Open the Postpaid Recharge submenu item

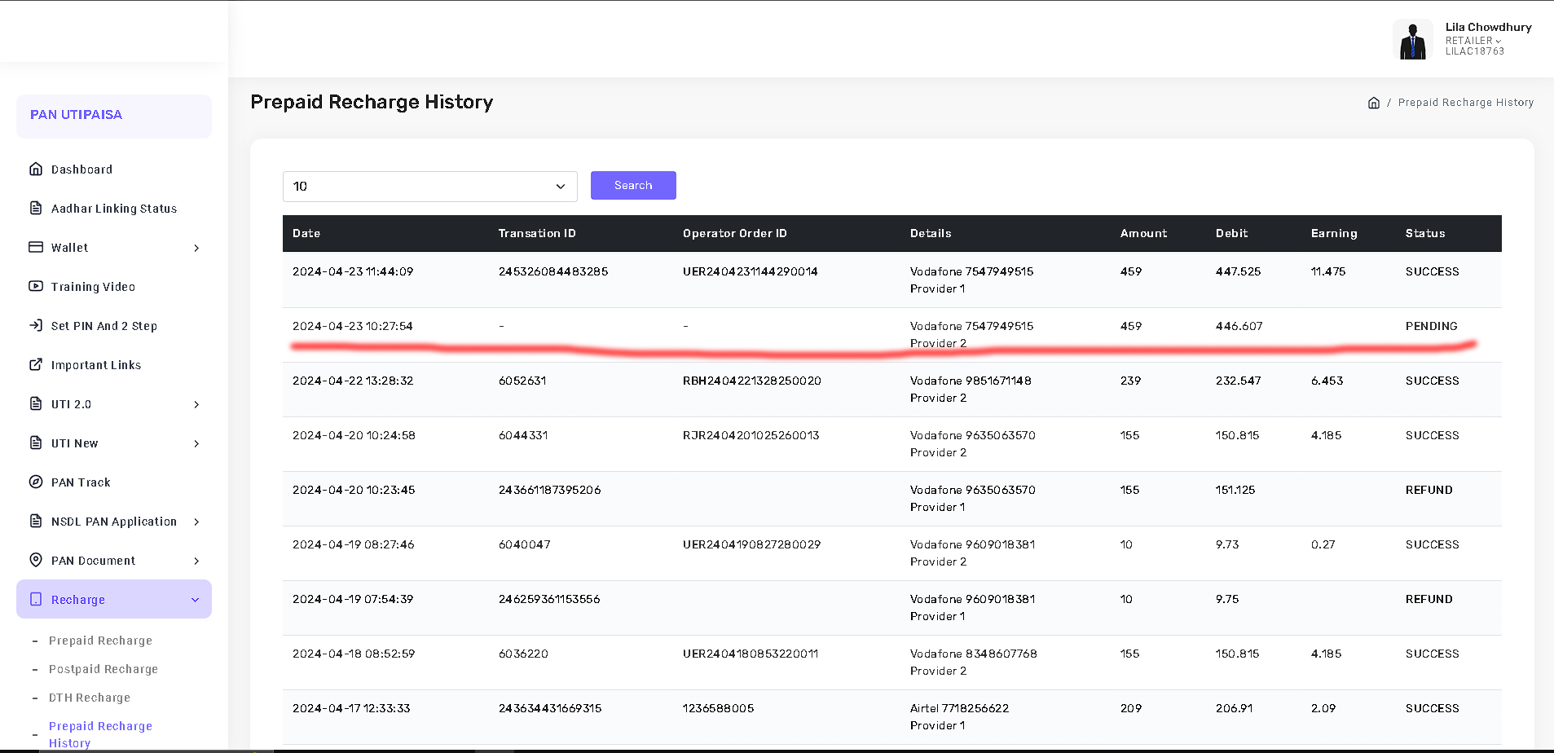[103, 669]
